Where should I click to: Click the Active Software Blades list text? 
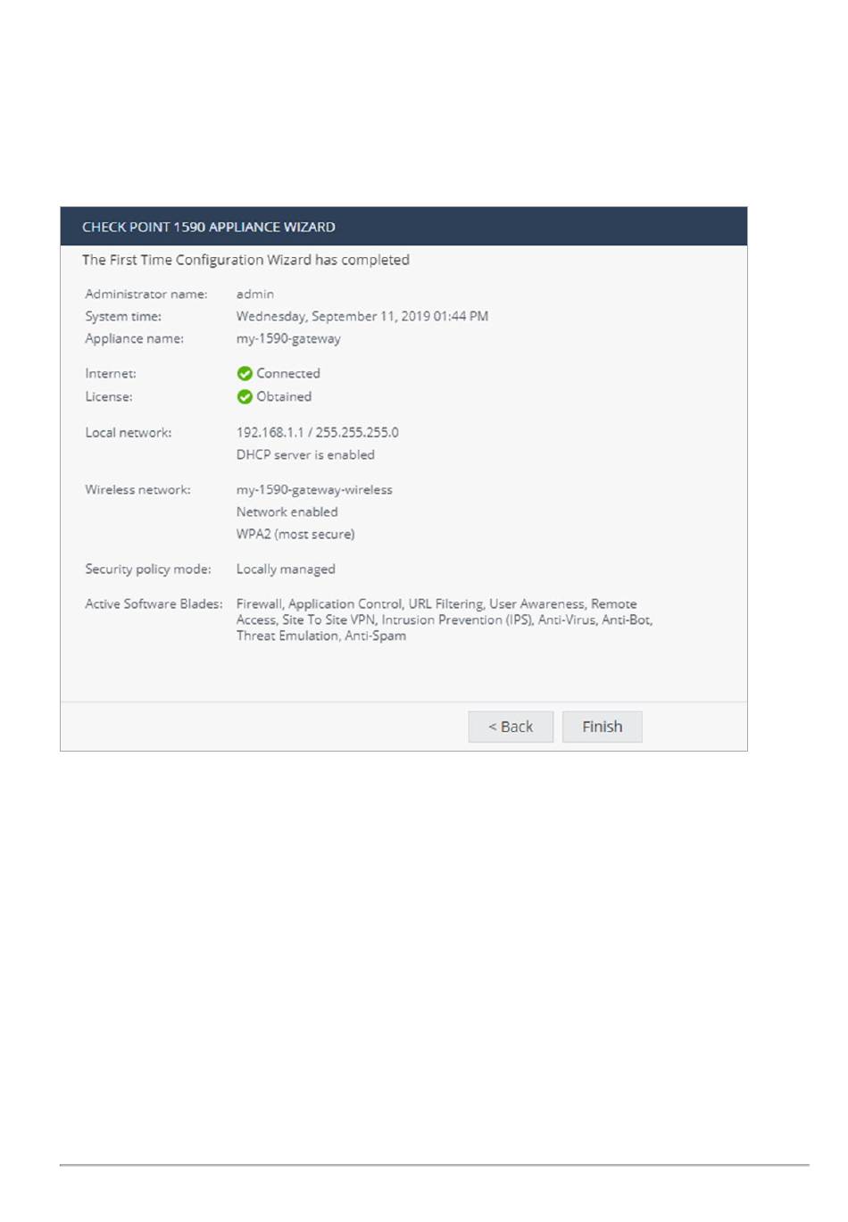click(445, 619)
